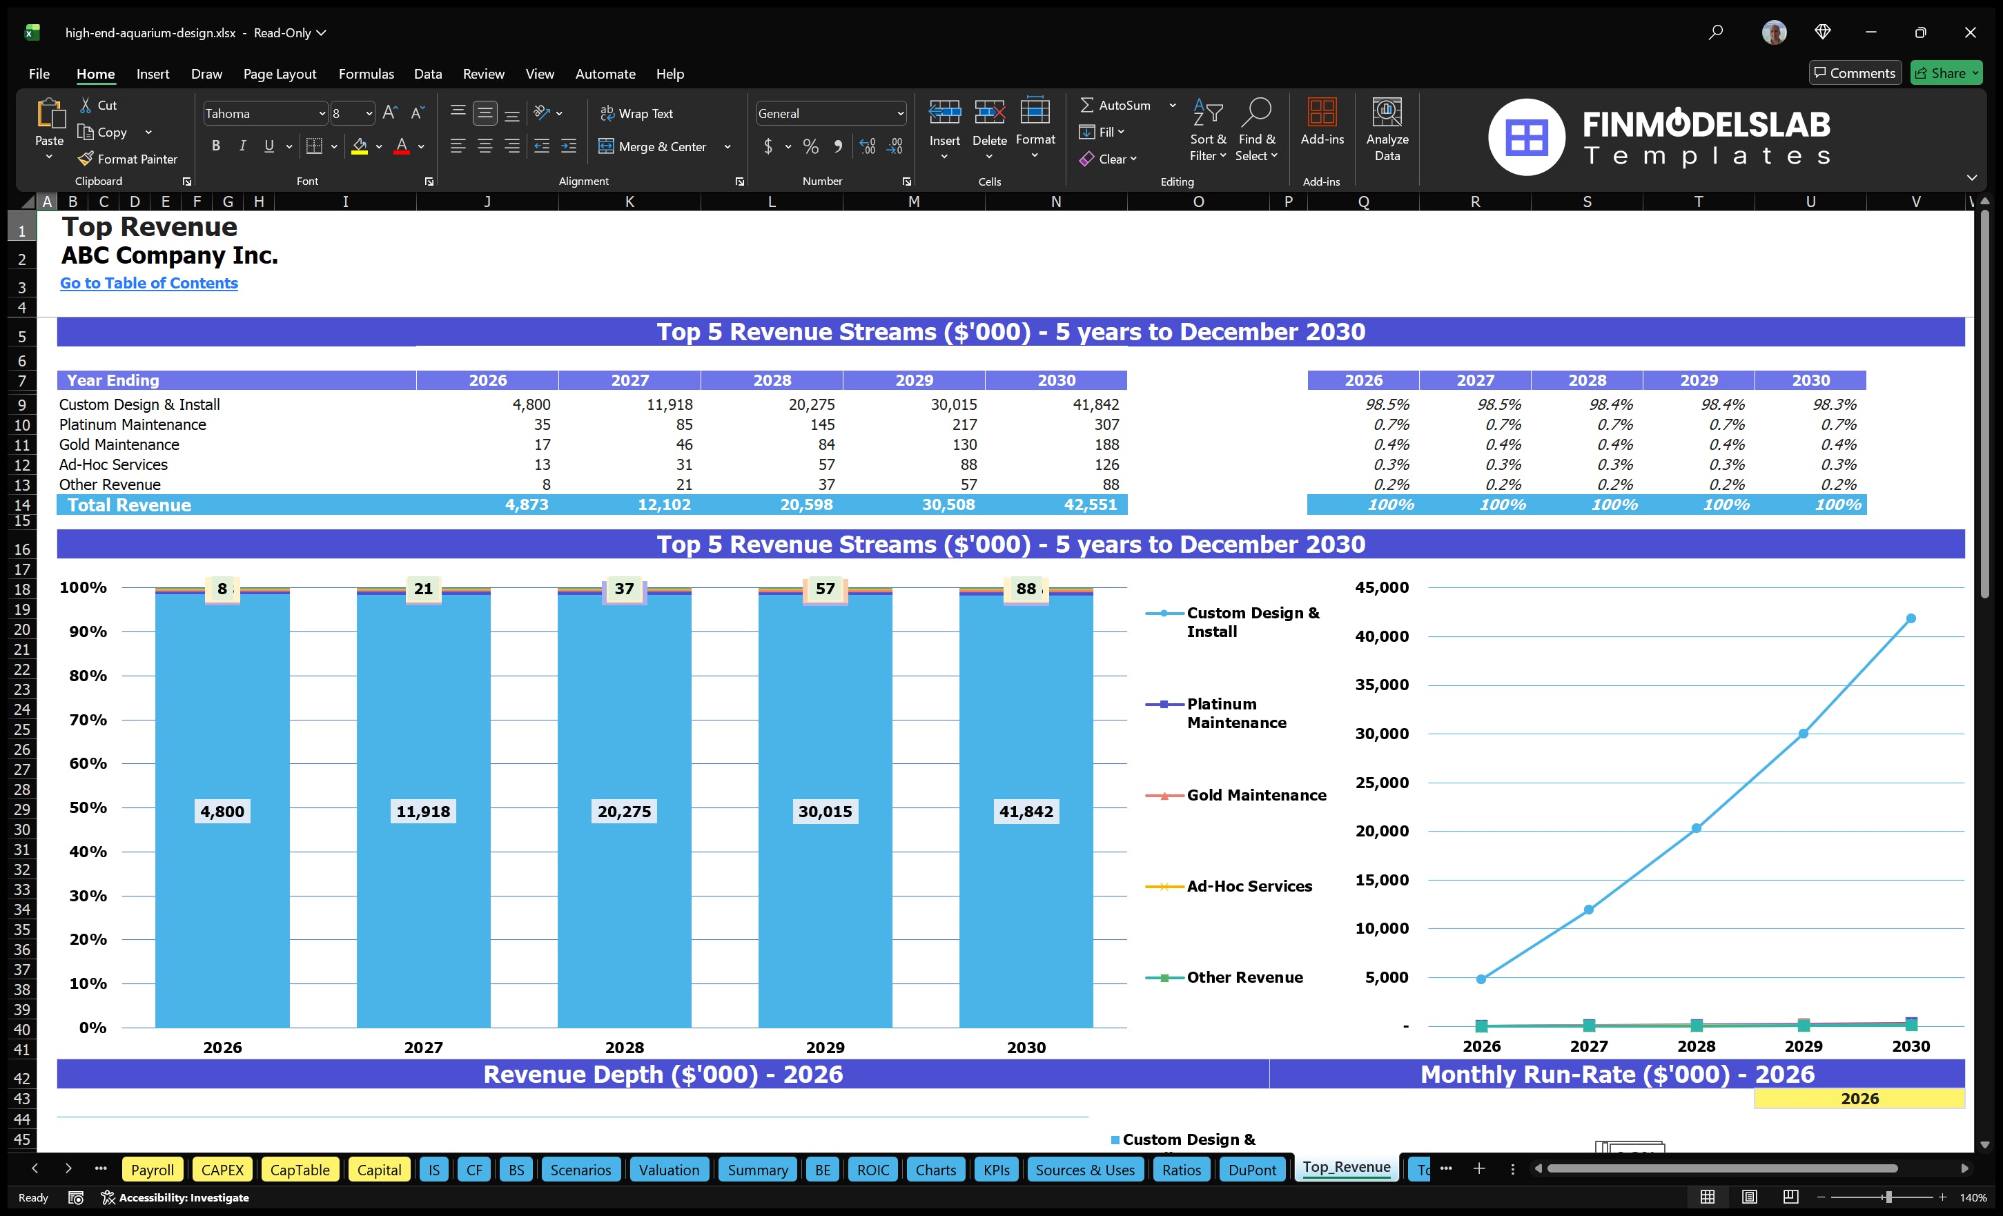
Task: Click the Go to Table of Contents link
Action: click(149, 283)
